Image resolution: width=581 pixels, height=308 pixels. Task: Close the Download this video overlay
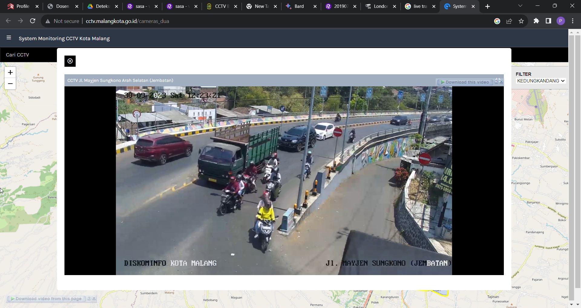coord(501,82)
